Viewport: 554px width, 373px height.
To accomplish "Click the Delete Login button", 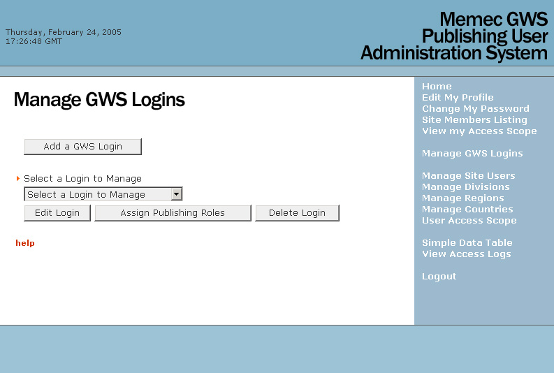I will click(297, 213).
